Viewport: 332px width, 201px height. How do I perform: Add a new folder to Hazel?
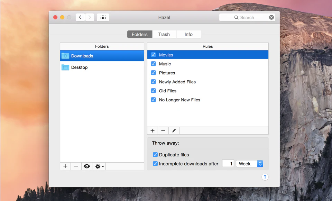tap(65, 166)
